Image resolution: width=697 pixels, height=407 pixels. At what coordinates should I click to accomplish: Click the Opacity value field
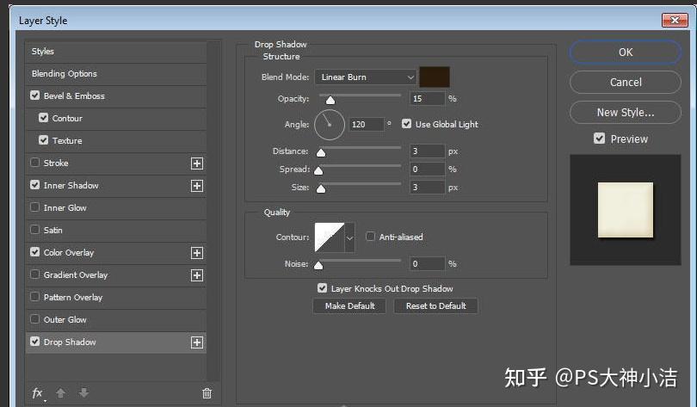click(427, 99)
